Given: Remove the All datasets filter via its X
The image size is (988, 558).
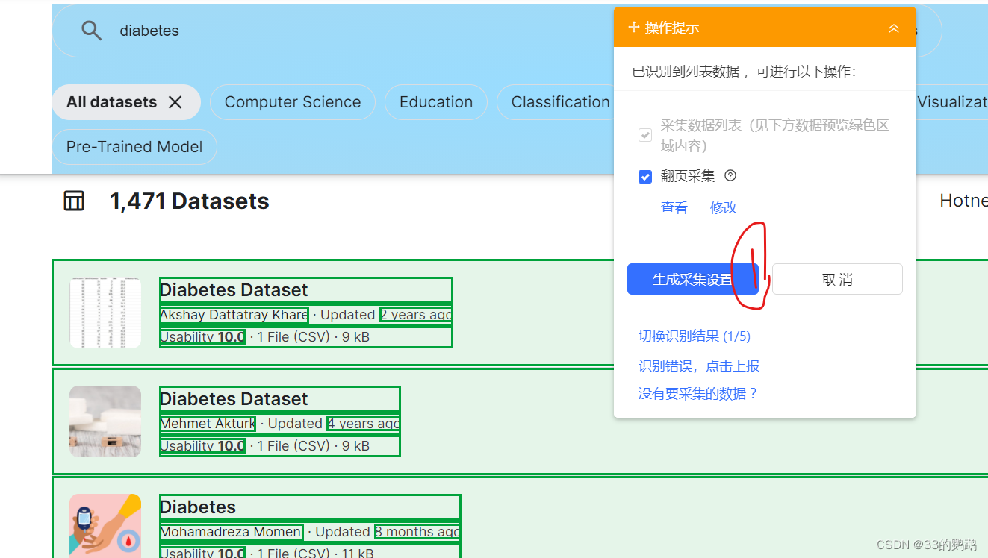Looking at the screenshot, I should (x=174, y=102).
